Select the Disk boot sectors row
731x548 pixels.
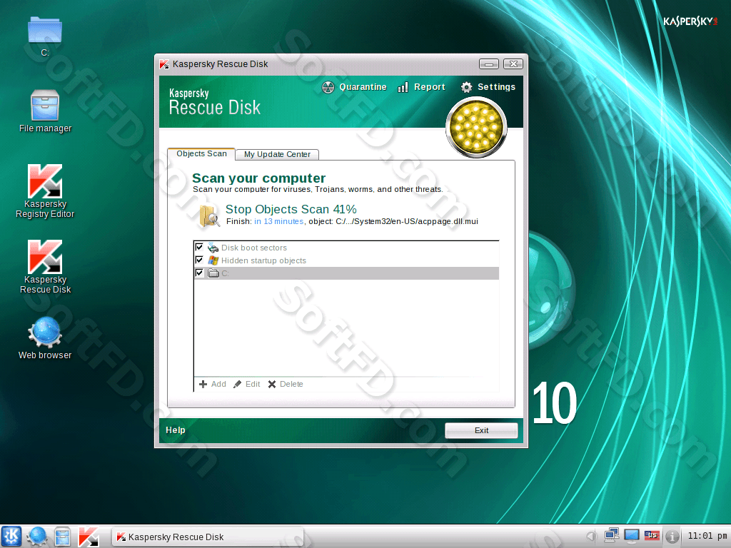(x=346, y=248)
